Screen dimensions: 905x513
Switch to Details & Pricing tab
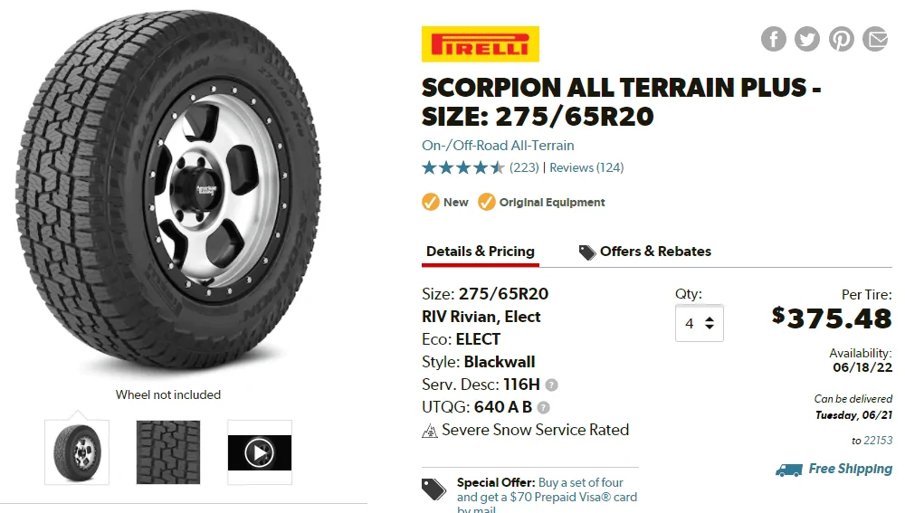pyautogui.click(x=481, y=252)
